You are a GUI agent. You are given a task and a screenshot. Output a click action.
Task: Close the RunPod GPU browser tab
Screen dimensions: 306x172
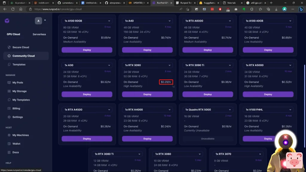(171, 3)
